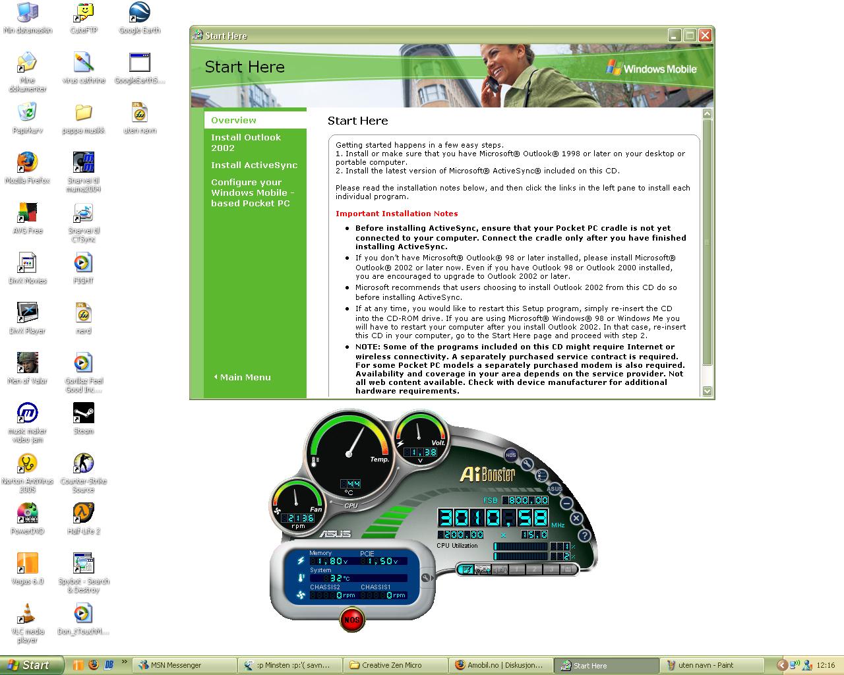This screenshot has height=675, width=844.
Task: Open Vegas 6.0 desktop shortcut
Action: (x=27, y=569)
